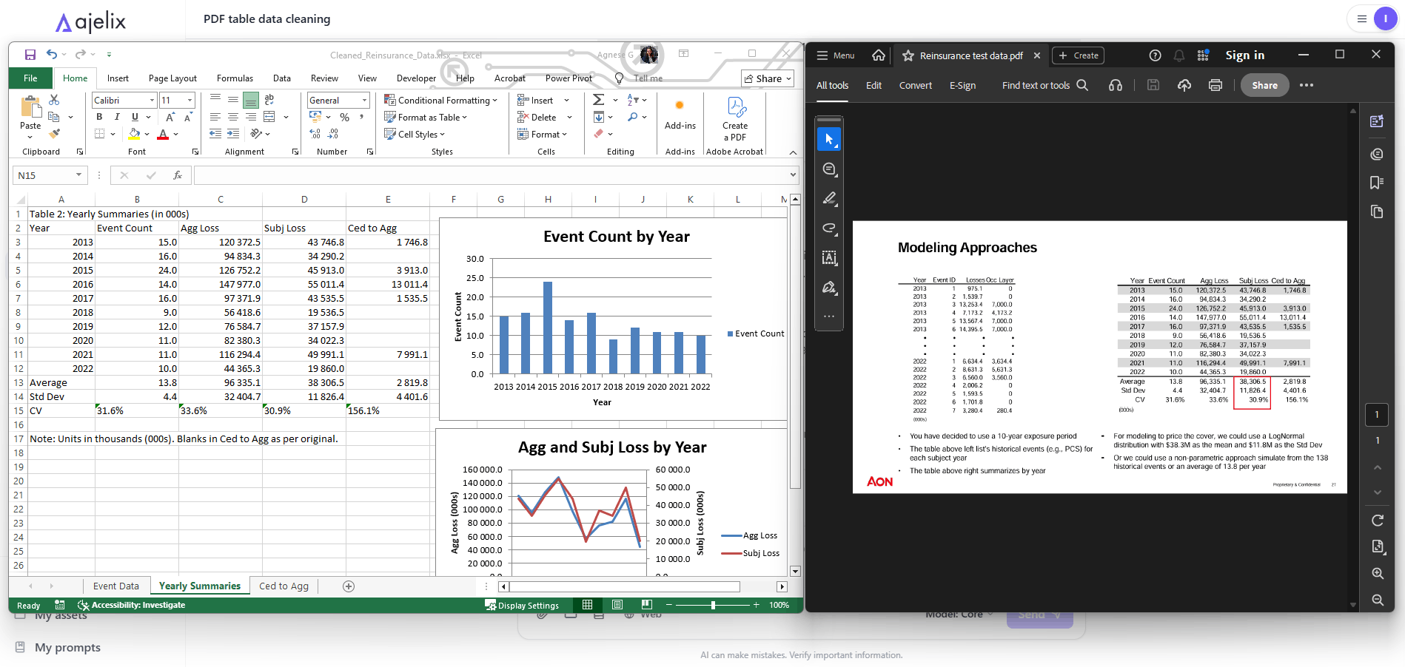Screen dimensions: 1405x667
Task: Select the Highlight tool in Acrobat
Action: (829, 198)
